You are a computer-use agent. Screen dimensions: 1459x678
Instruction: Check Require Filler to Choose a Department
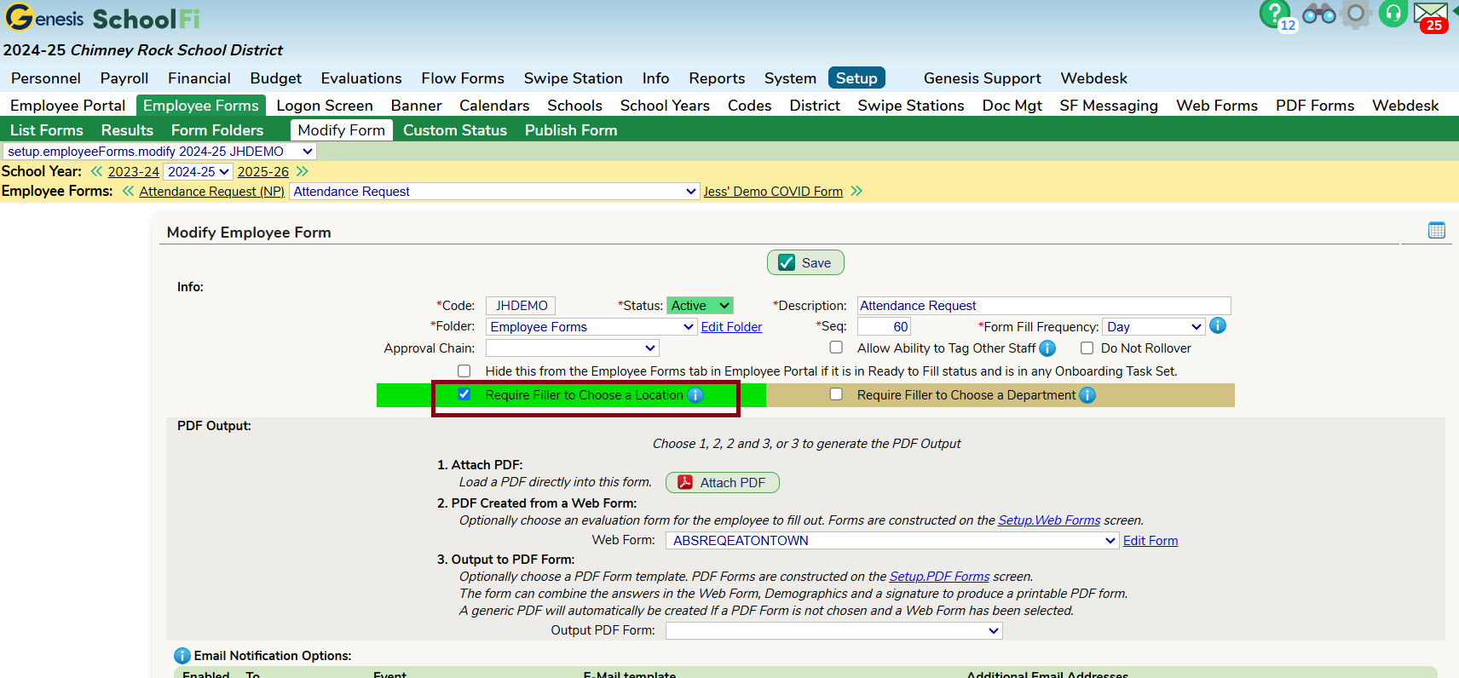pos(836,394)
